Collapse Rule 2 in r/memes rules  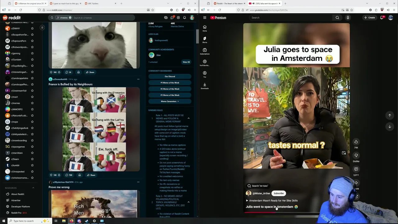(188, 202)
